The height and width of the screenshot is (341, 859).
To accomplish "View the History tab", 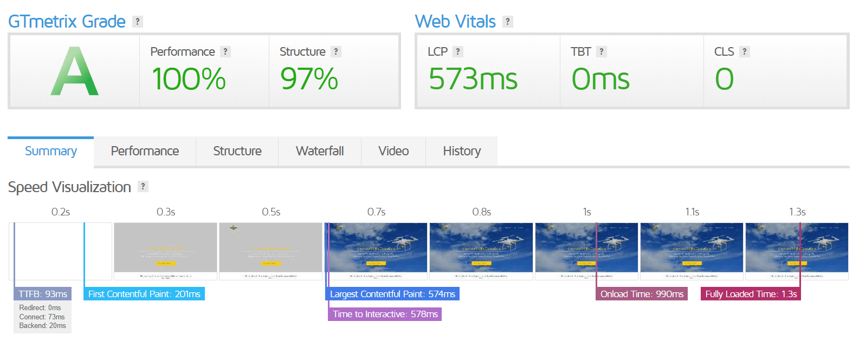I will tap(462, 151).
